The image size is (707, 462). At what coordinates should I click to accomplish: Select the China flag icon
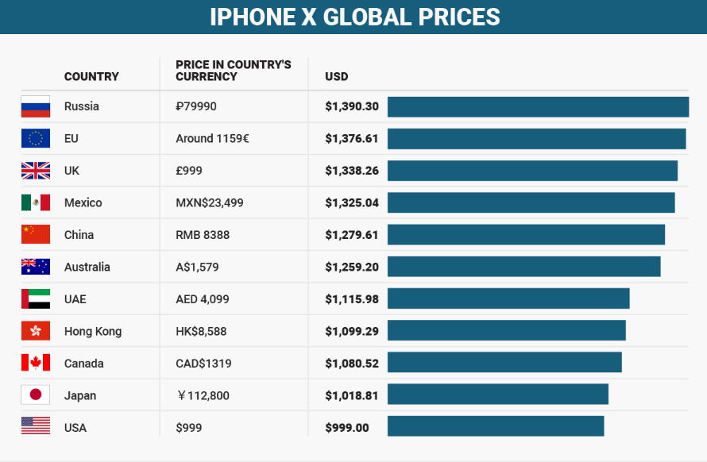36,234
